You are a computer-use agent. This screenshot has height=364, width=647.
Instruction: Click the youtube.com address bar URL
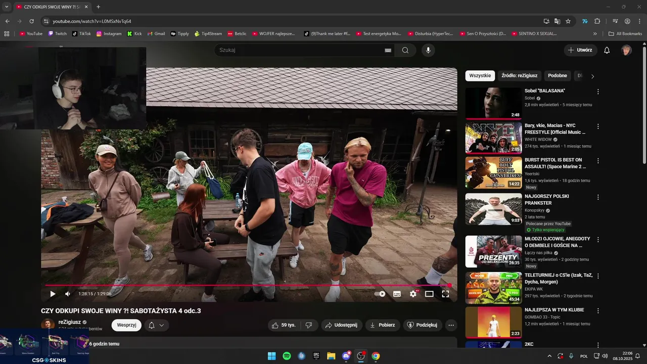pos(92,21)
